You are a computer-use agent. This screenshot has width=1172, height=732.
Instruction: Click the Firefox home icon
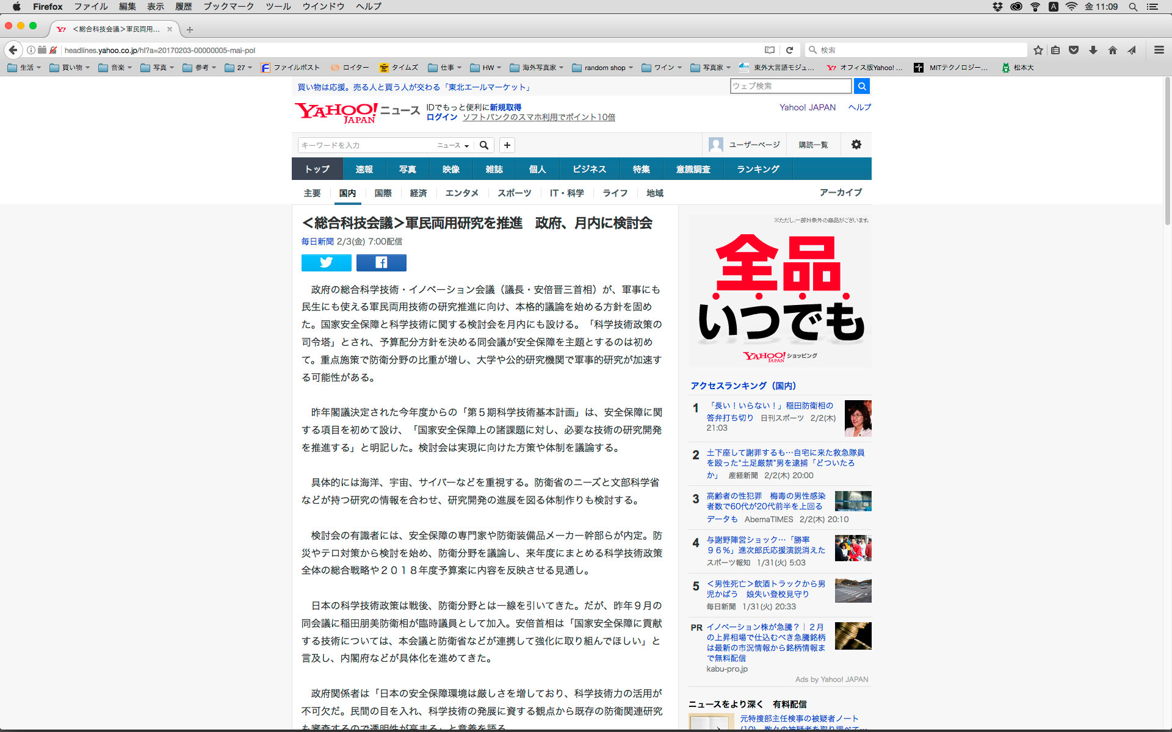point(1112,50)
